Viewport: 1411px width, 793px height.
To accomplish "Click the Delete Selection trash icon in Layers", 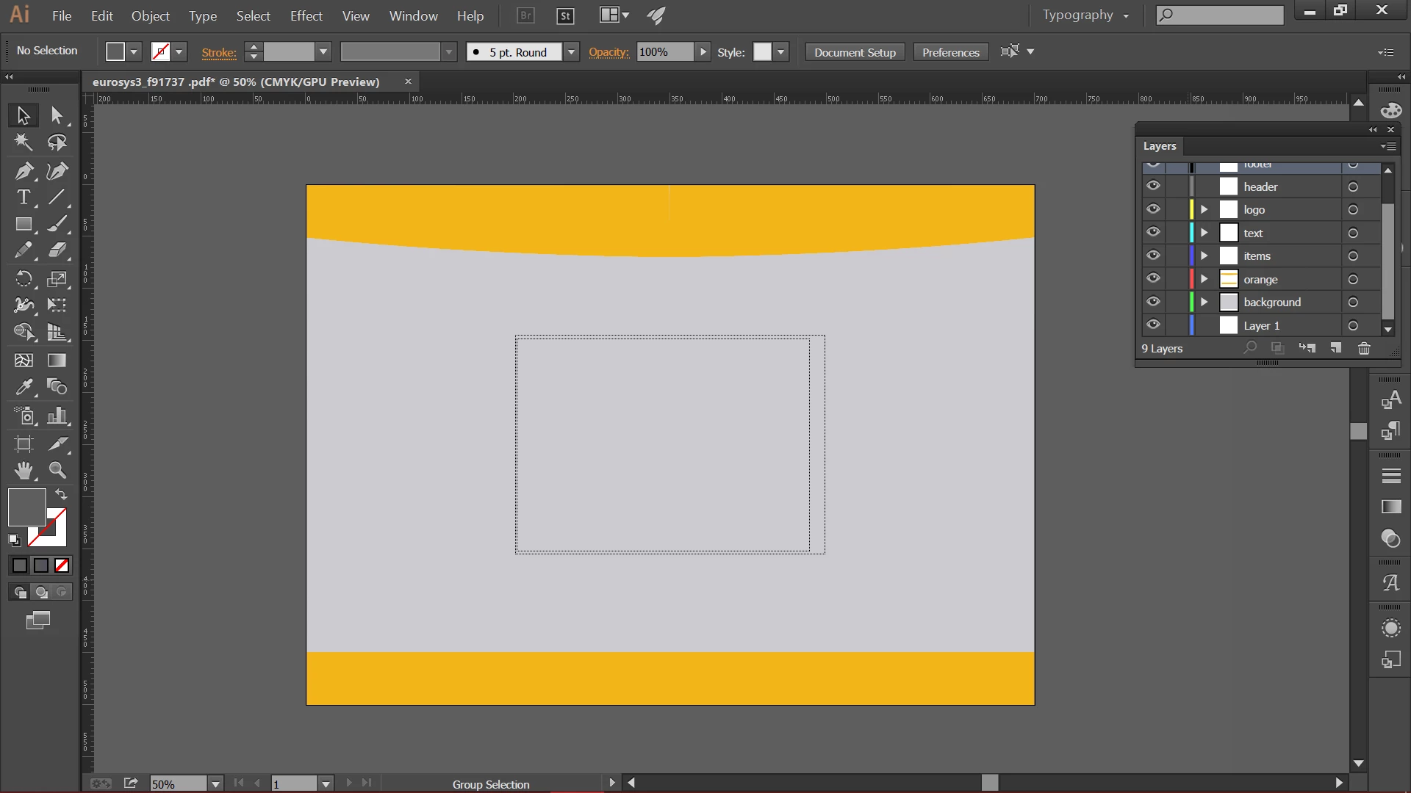I will click(1364, 349).
